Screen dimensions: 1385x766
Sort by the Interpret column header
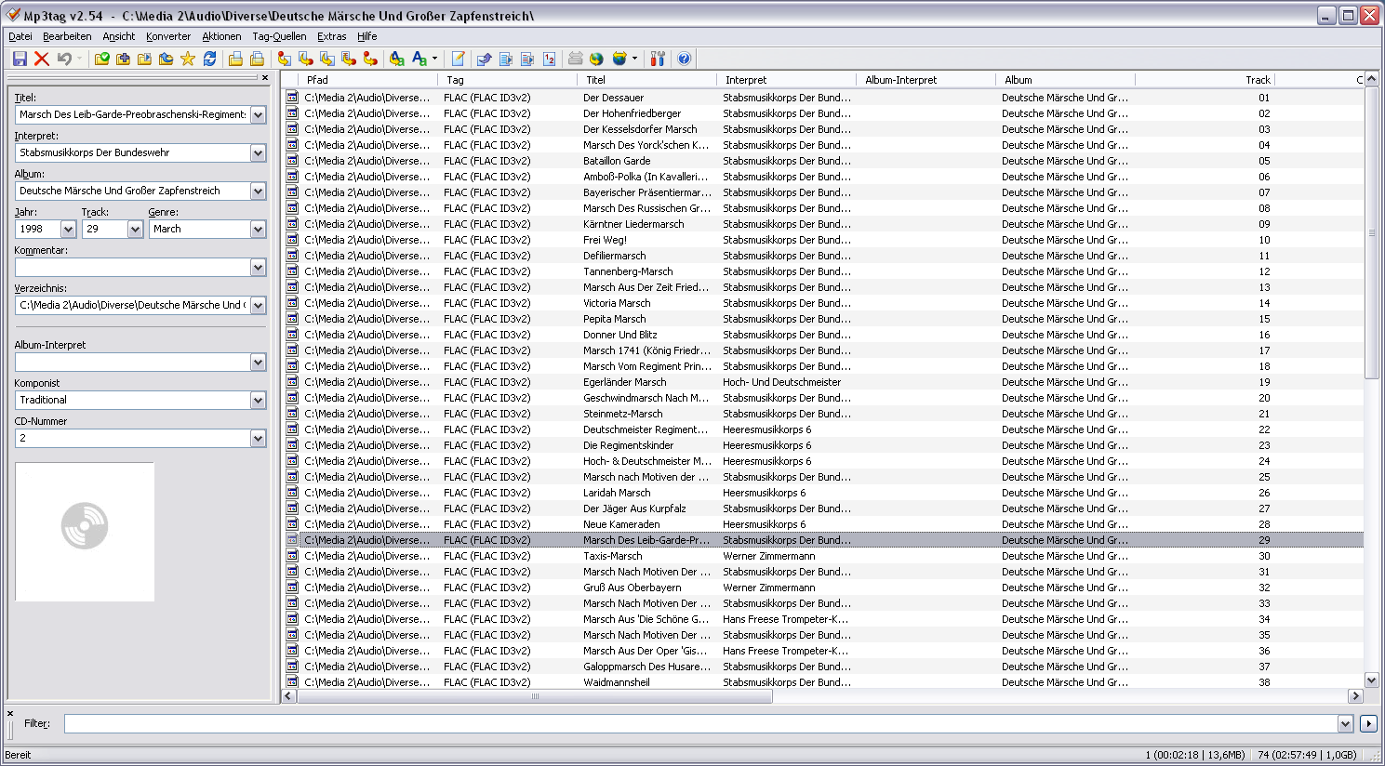coord(786,80)
